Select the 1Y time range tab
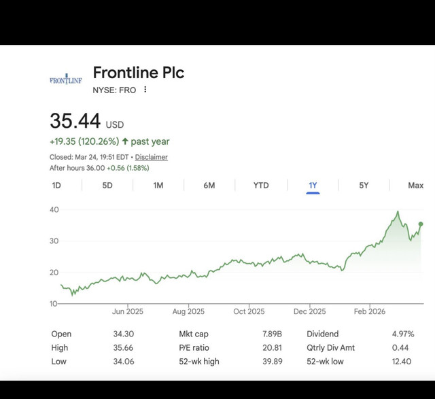 pos(313,186)
